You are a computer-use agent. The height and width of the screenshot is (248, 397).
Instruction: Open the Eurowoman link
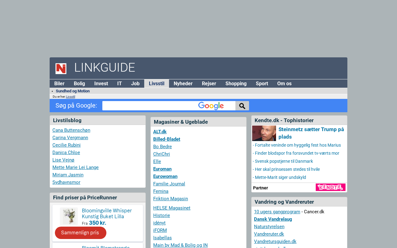pyautogui.click(x=165, y=176)
